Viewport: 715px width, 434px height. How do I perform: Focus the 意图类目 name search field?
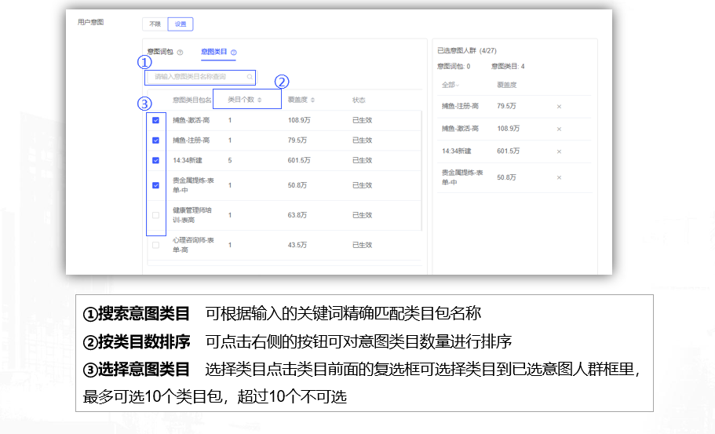(196, 77)
